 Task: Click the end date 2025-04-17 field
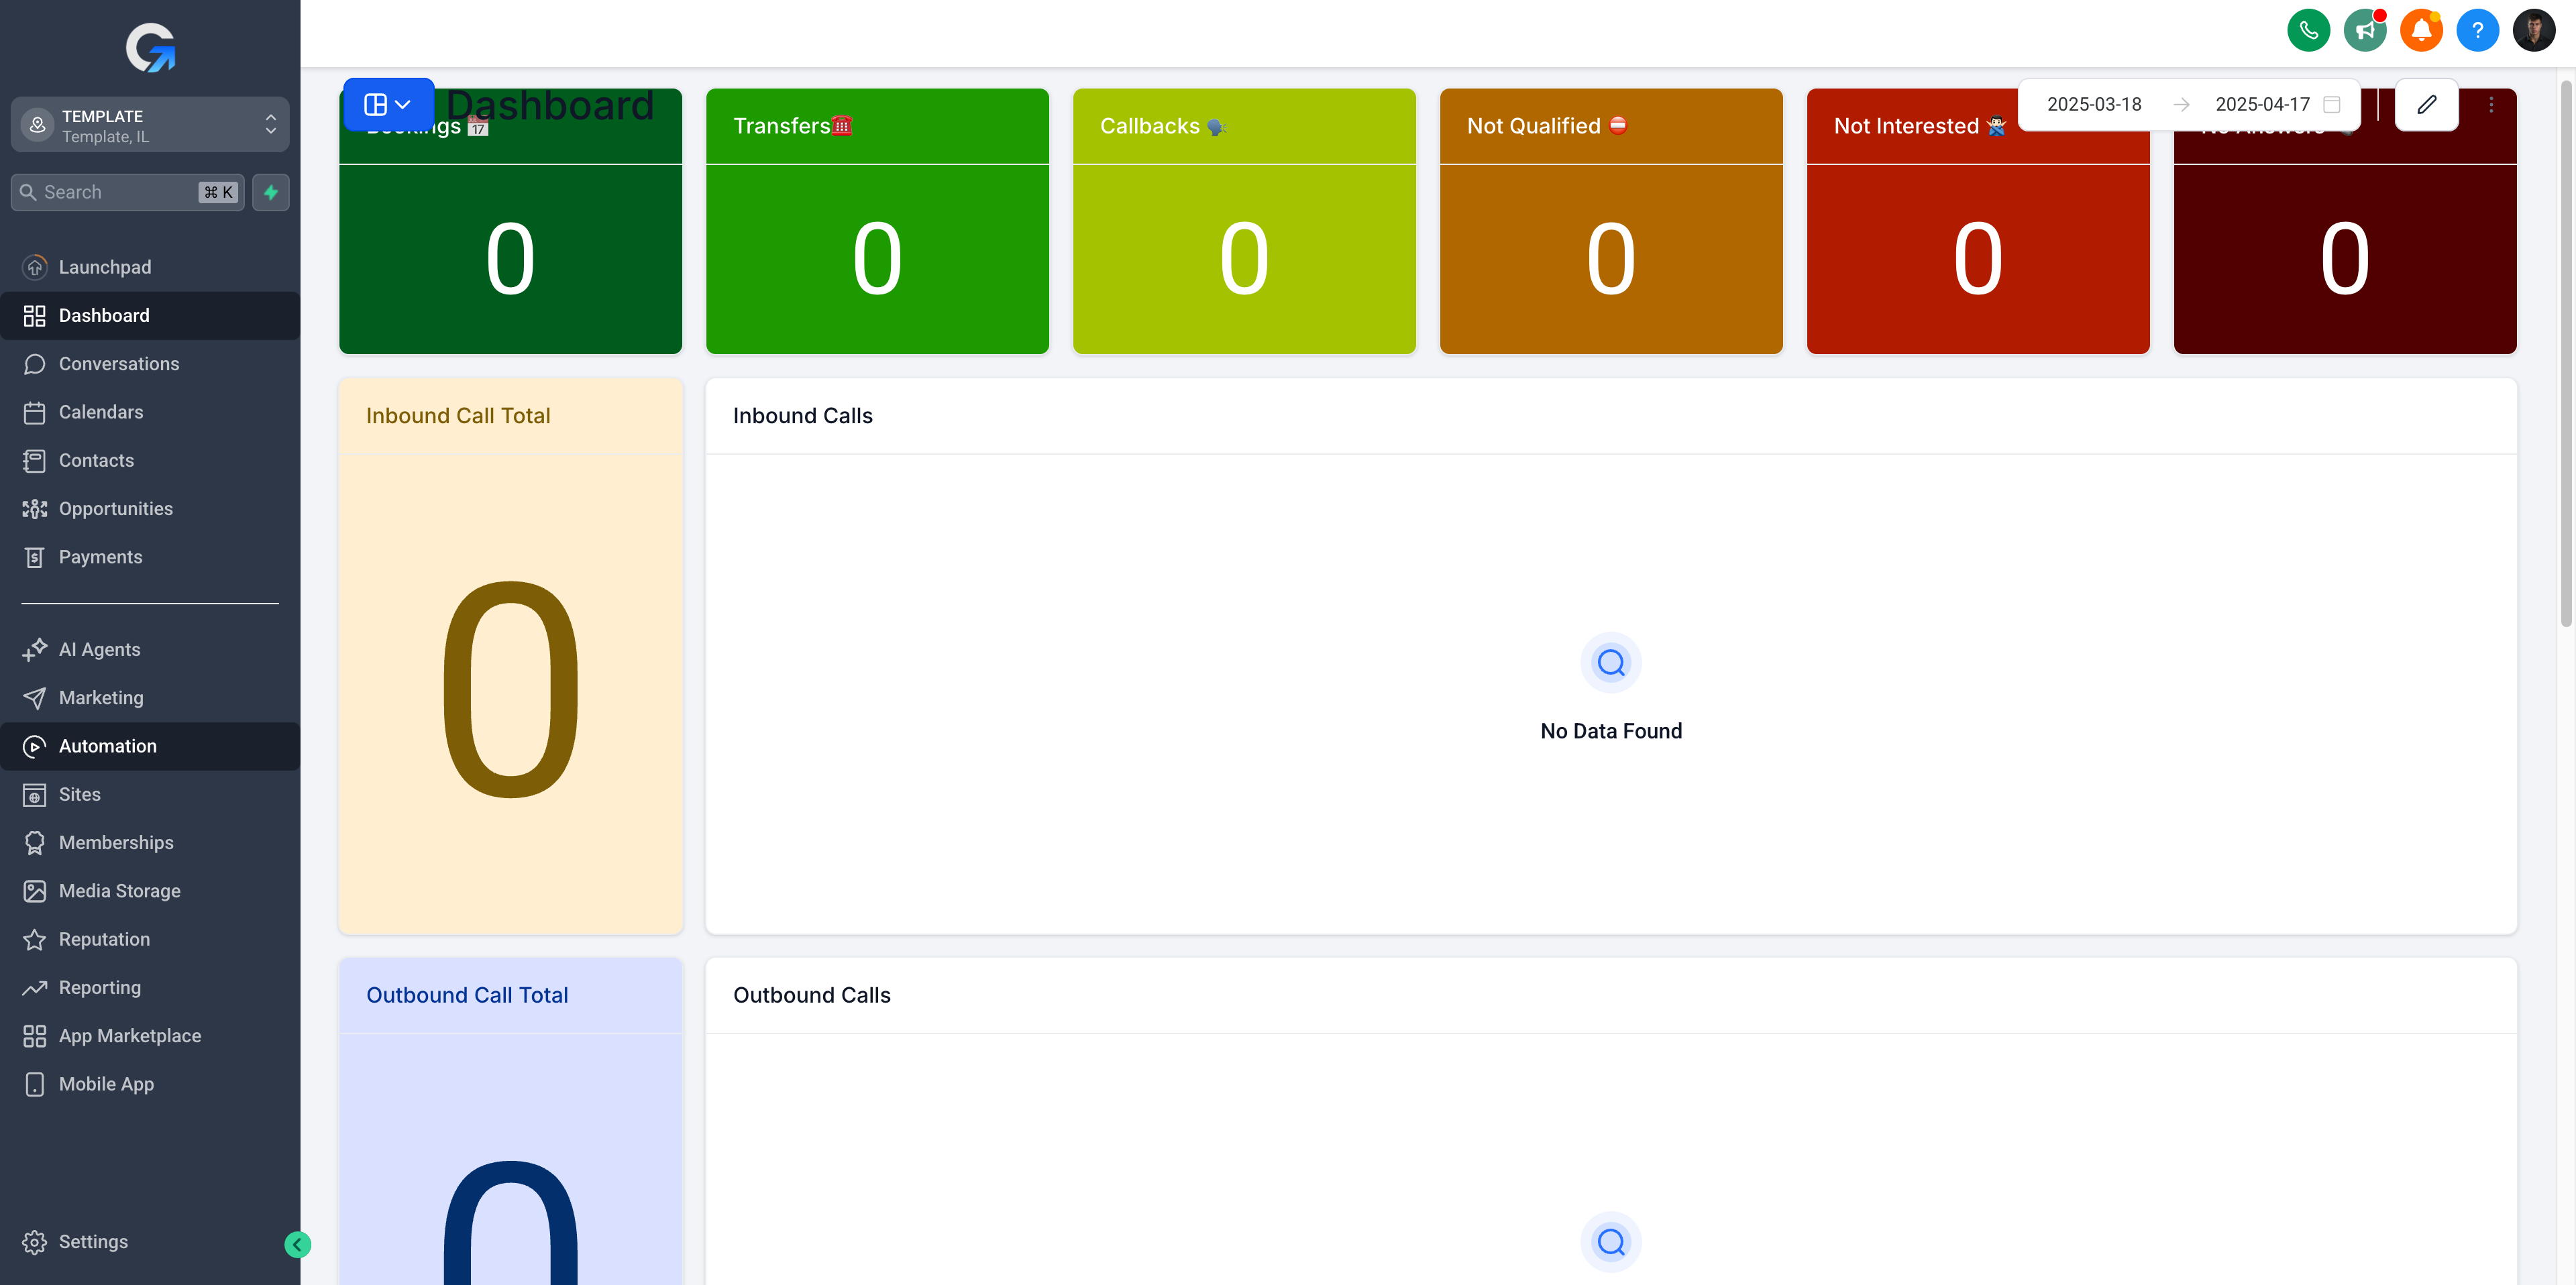click(x=2262, y=104)
